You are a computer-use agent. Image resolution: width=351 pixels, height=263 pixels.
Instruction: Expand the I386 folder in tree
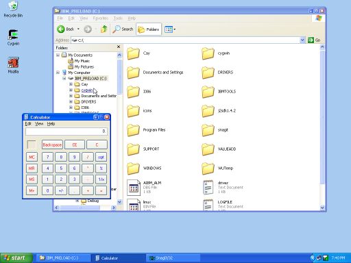71,108
